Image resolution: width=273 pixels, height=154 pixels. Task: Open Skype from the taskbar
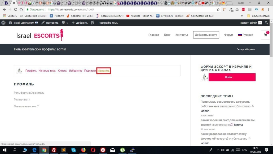tap(73, 150)
